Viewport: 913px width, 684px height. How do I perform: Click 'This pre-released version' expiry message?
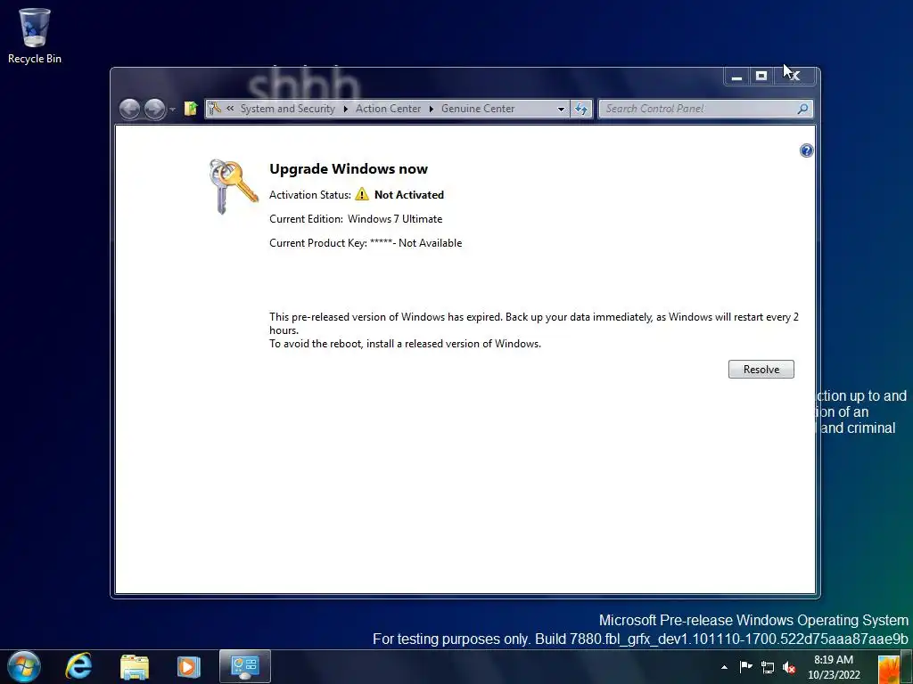point(533,330)
